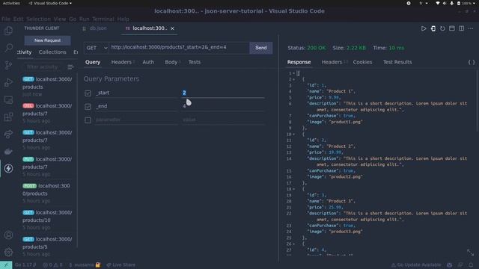Click the filter activity input
Viewport: 479px width, 269px height.
click(43, 67)
